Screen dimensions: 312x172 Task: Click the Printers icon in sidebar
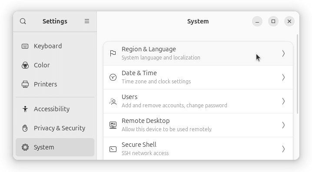pos(25,84)
